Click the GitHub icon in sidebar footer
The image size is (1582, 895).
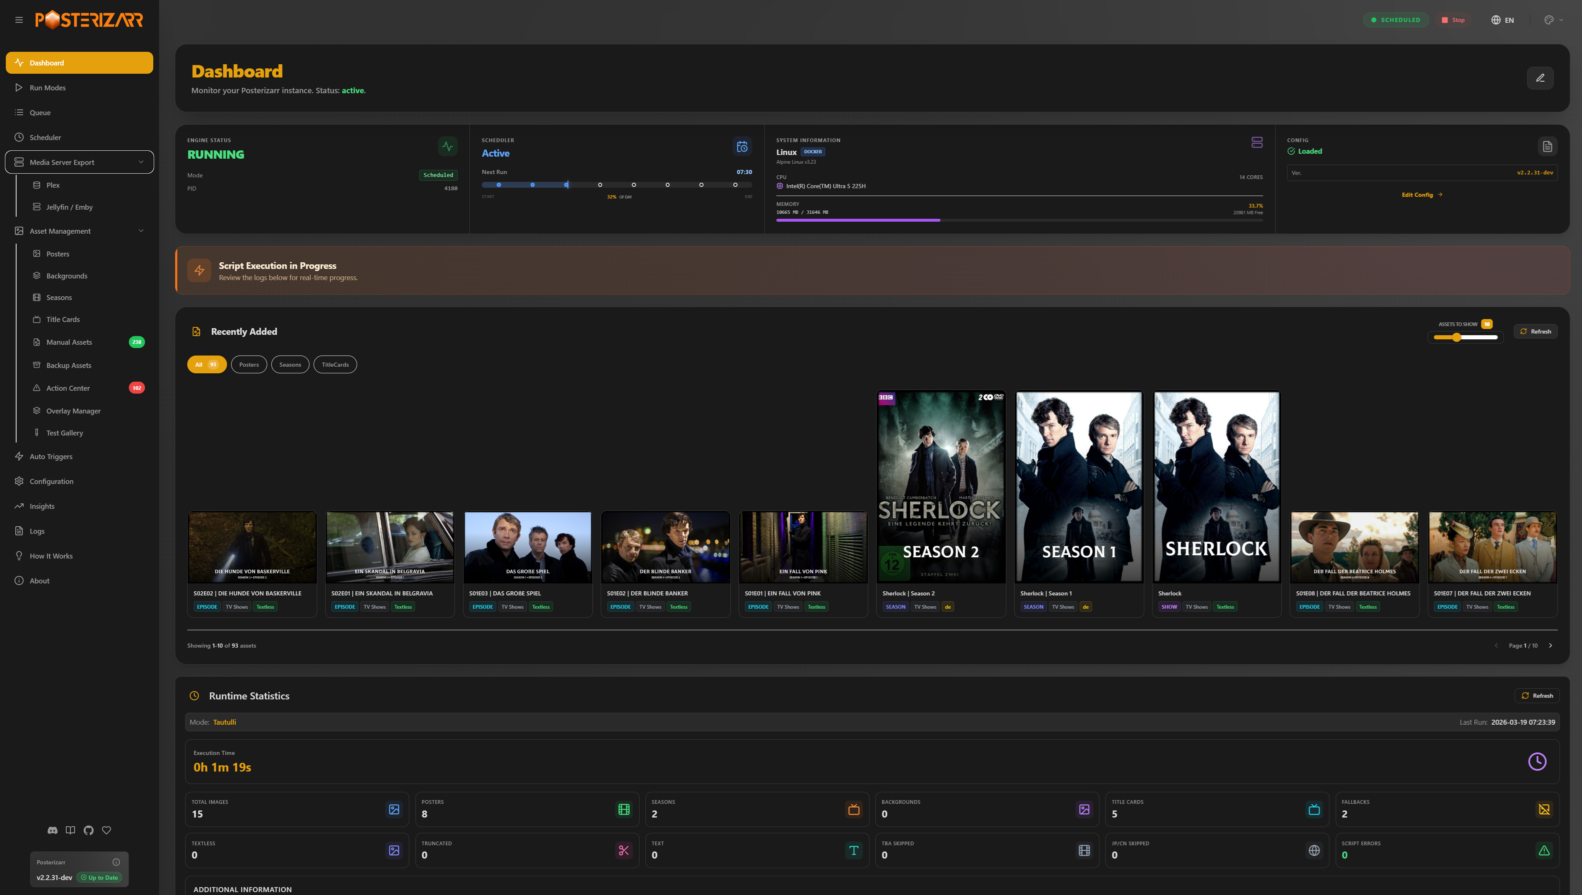(x=89, y=830)
